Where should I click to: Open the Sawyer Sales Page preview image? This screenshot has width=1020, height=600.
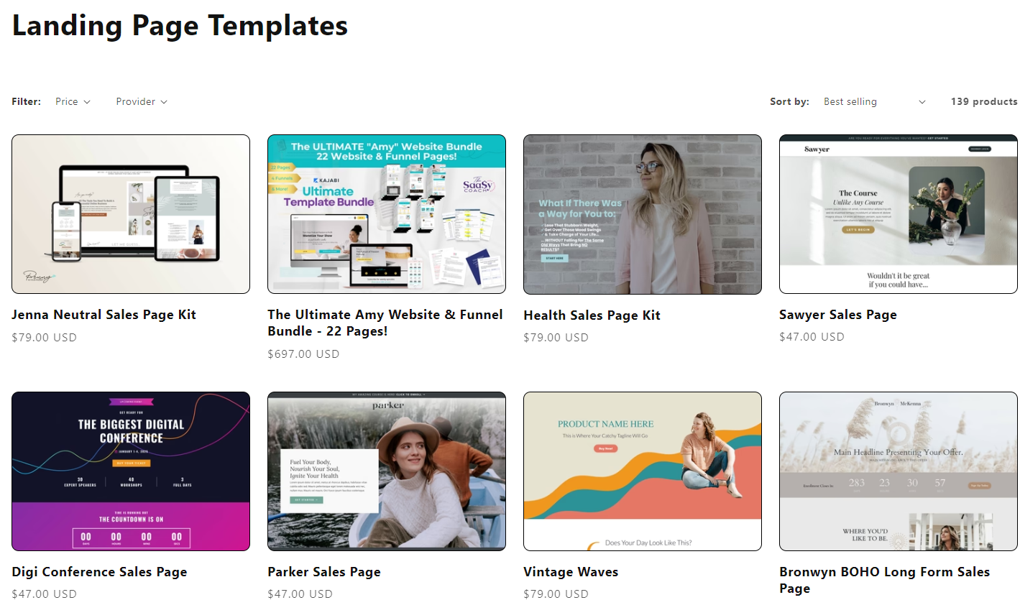(899, 214)
